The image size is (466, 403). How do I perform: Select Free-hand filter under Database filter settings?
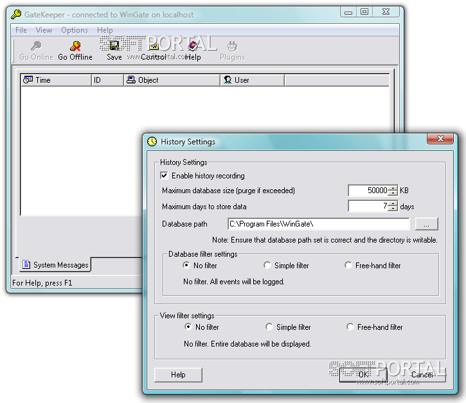(x=348, y=265)
